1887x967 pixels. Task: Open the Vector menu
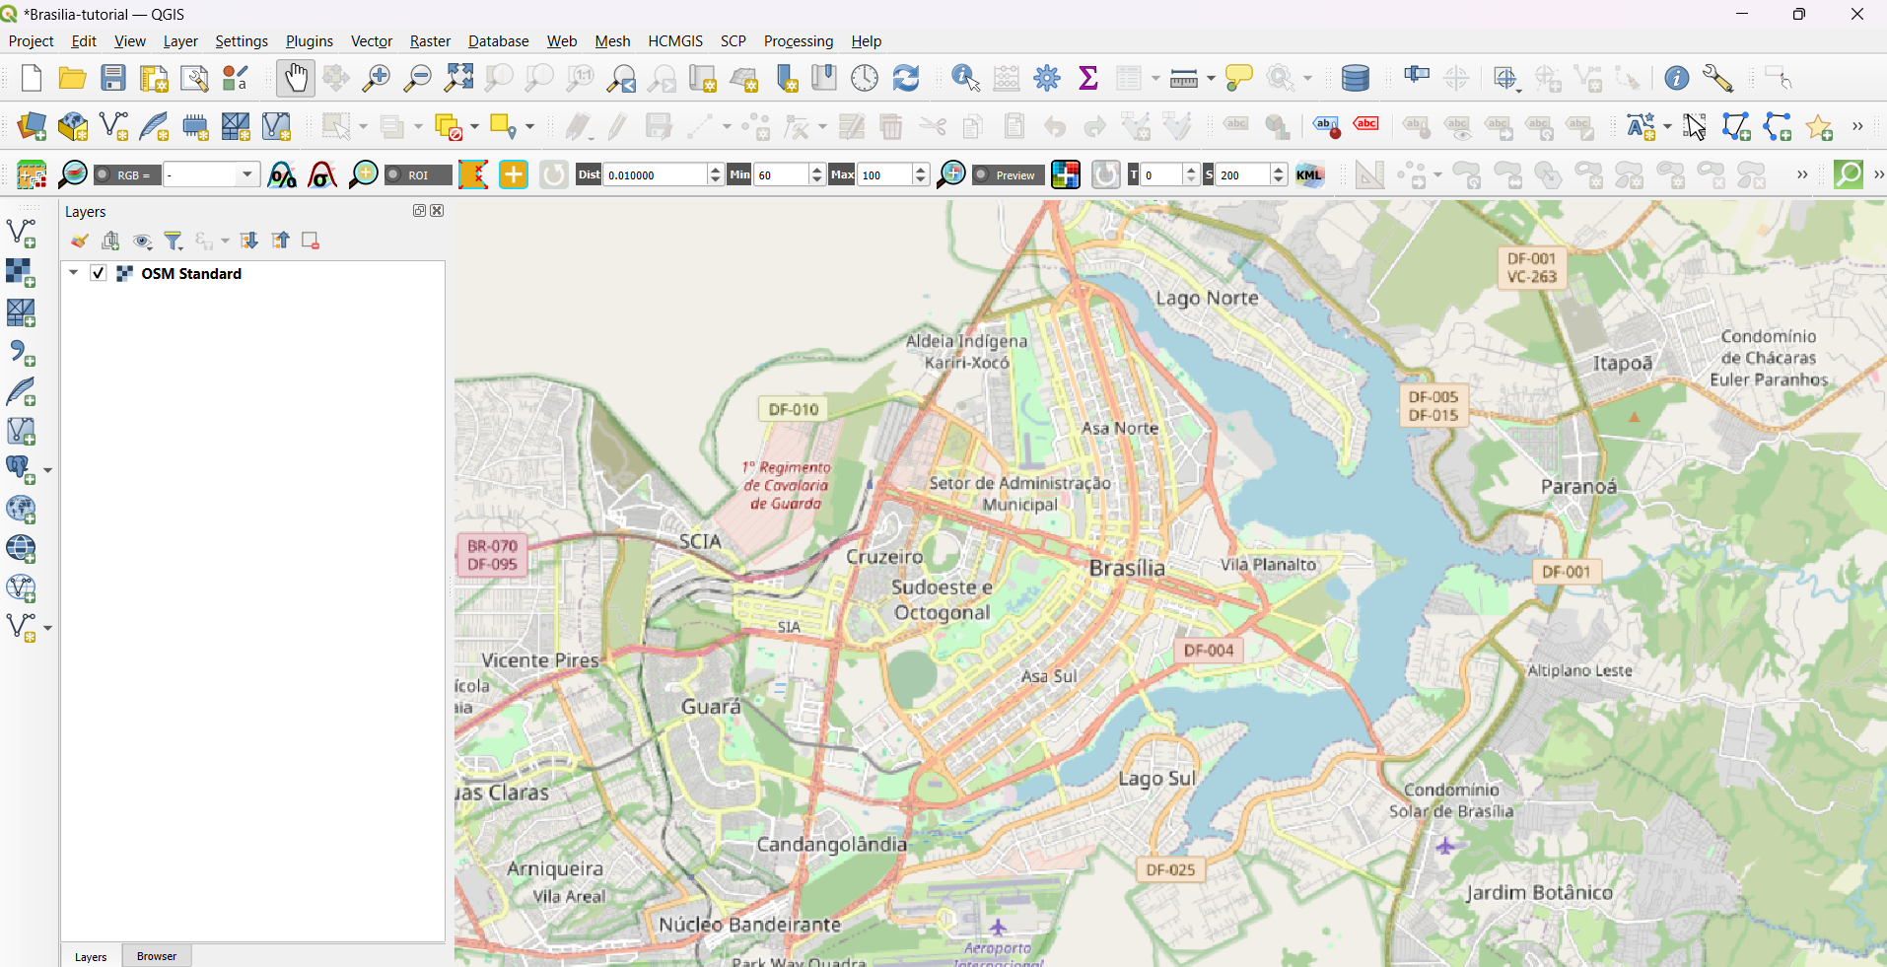[x=372, y=40]
